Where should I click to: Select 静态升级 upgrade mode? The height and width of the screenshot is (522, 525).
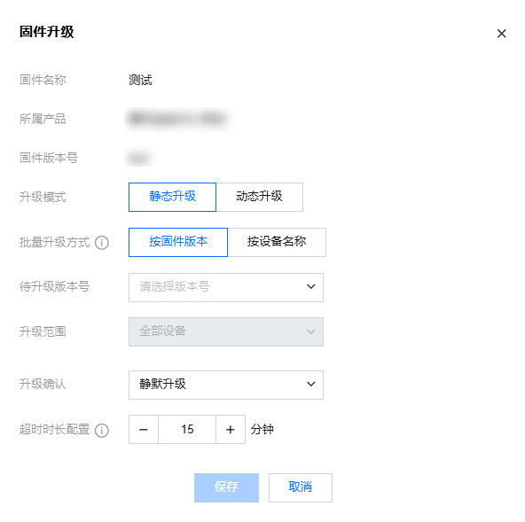[x=172, y=197]
